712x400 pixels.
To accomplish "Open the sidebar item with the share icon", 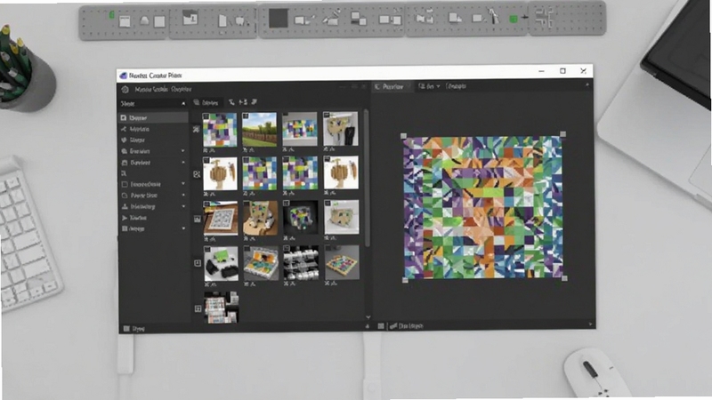I will point(153,129).
